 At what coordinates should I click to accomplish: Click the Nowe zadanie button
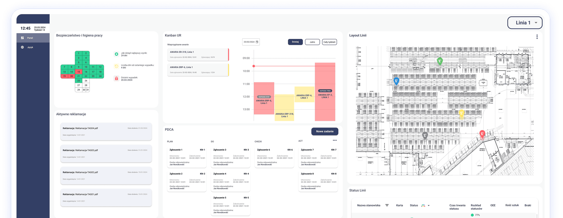(x=325, y=131)
